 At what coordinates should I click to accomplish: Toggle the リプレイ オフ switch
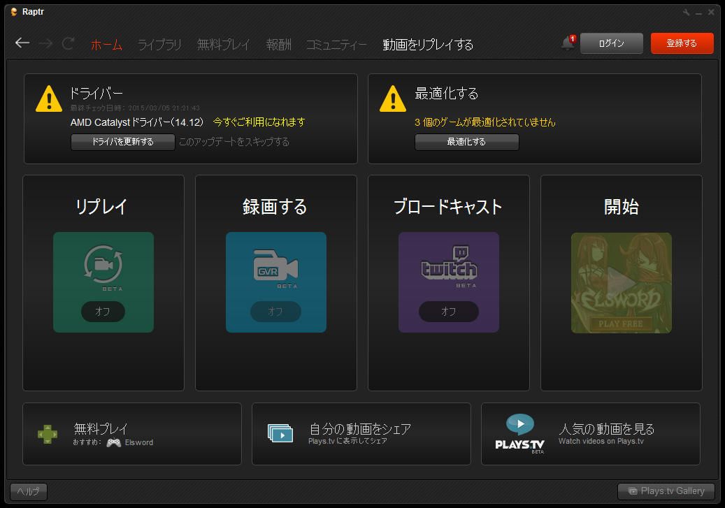(x=103, y=312)
